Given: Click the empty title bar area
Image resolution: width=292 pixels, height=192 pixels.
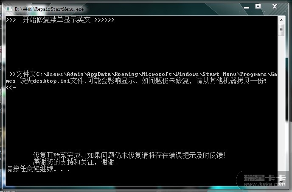Looking at the screenshot, I should 162,9.
